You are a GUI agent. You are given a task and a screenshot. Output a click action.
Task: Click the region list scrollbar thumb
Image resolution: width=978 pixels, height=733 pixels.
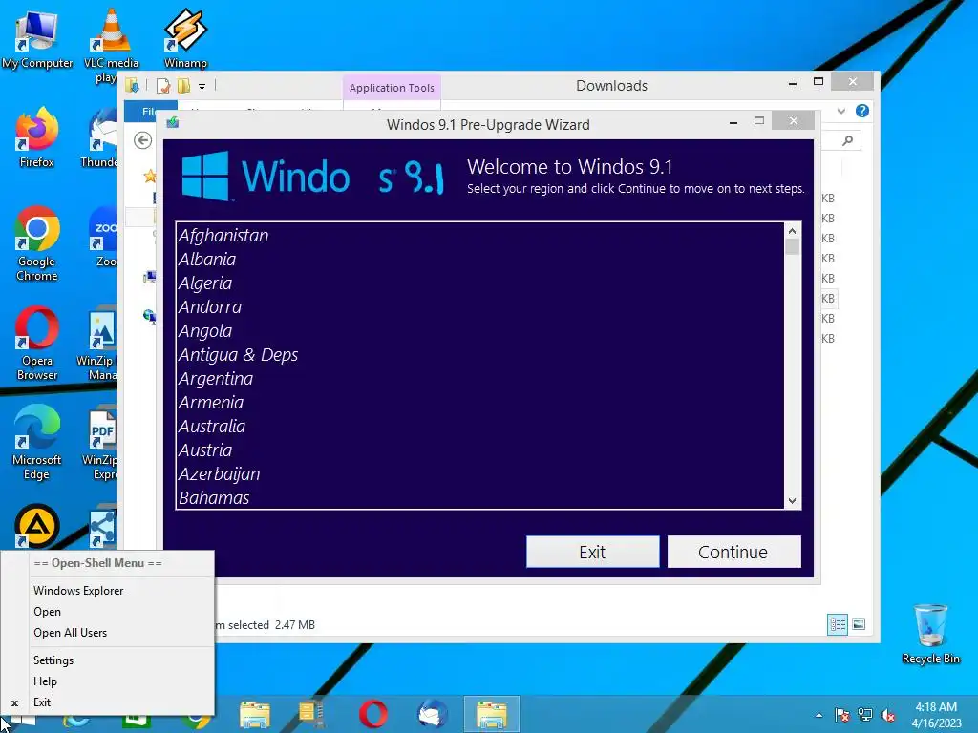pyautogui.click(x=792, y=246)
